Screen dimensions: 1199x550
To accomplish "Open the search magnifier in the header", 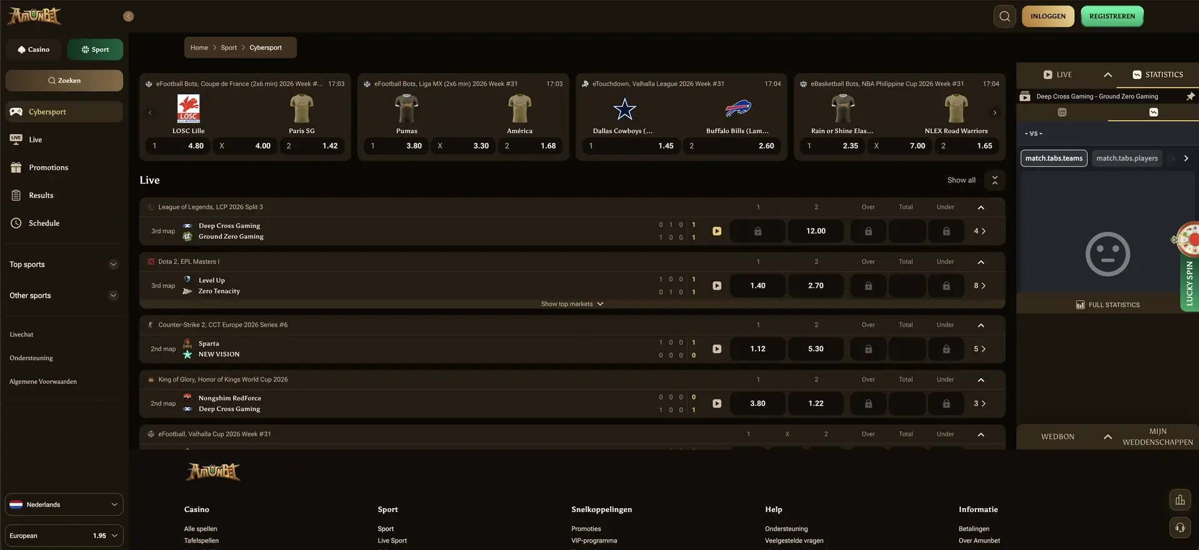I will click(1004, 16).
